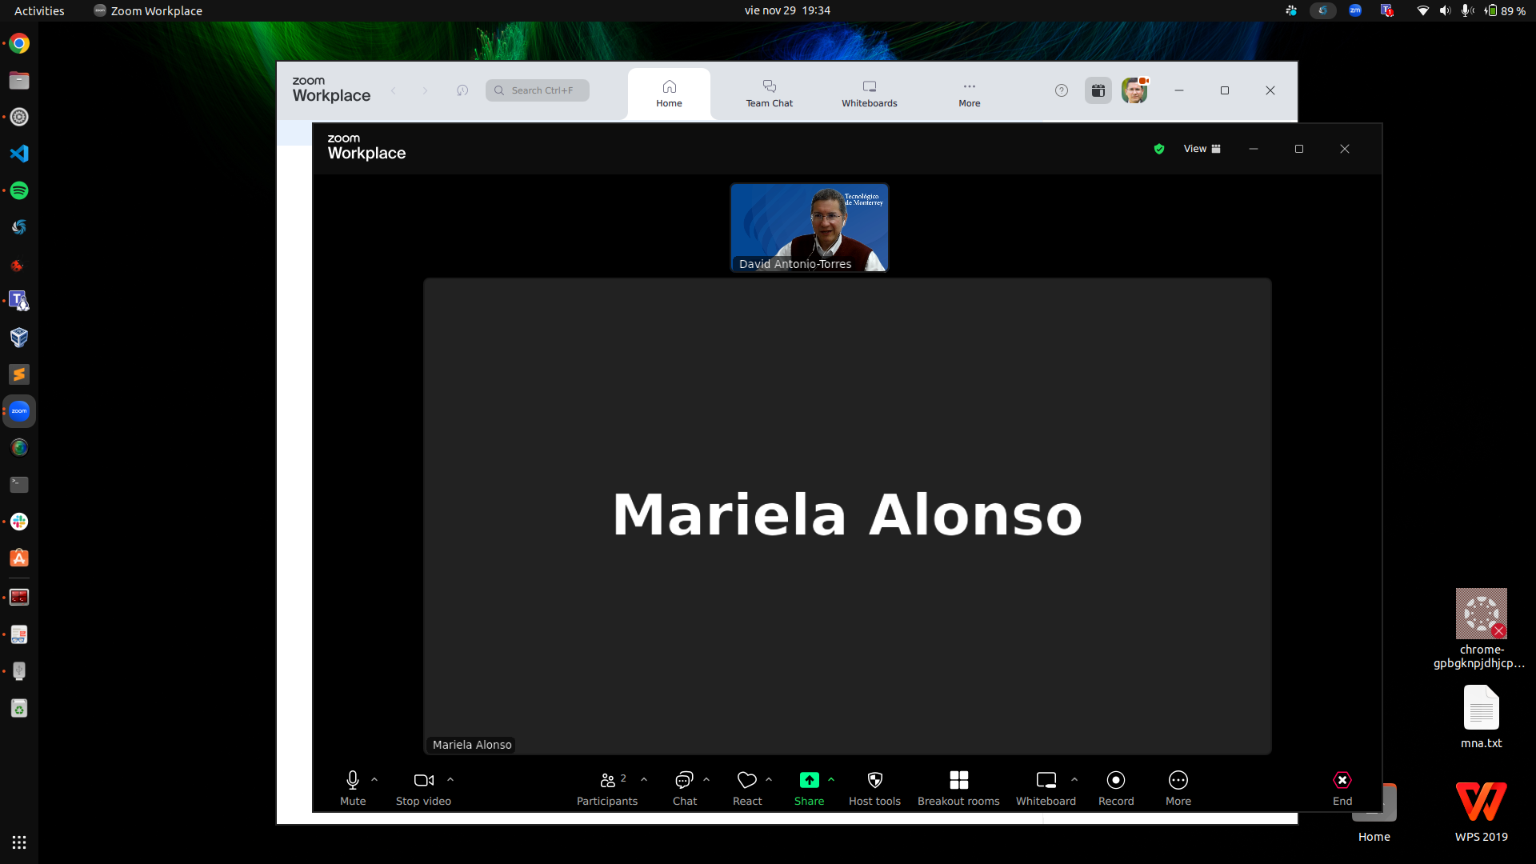Open Zoom Workplace app menu in top bar
Screen dimensions: 1536x864
[148, 10]
